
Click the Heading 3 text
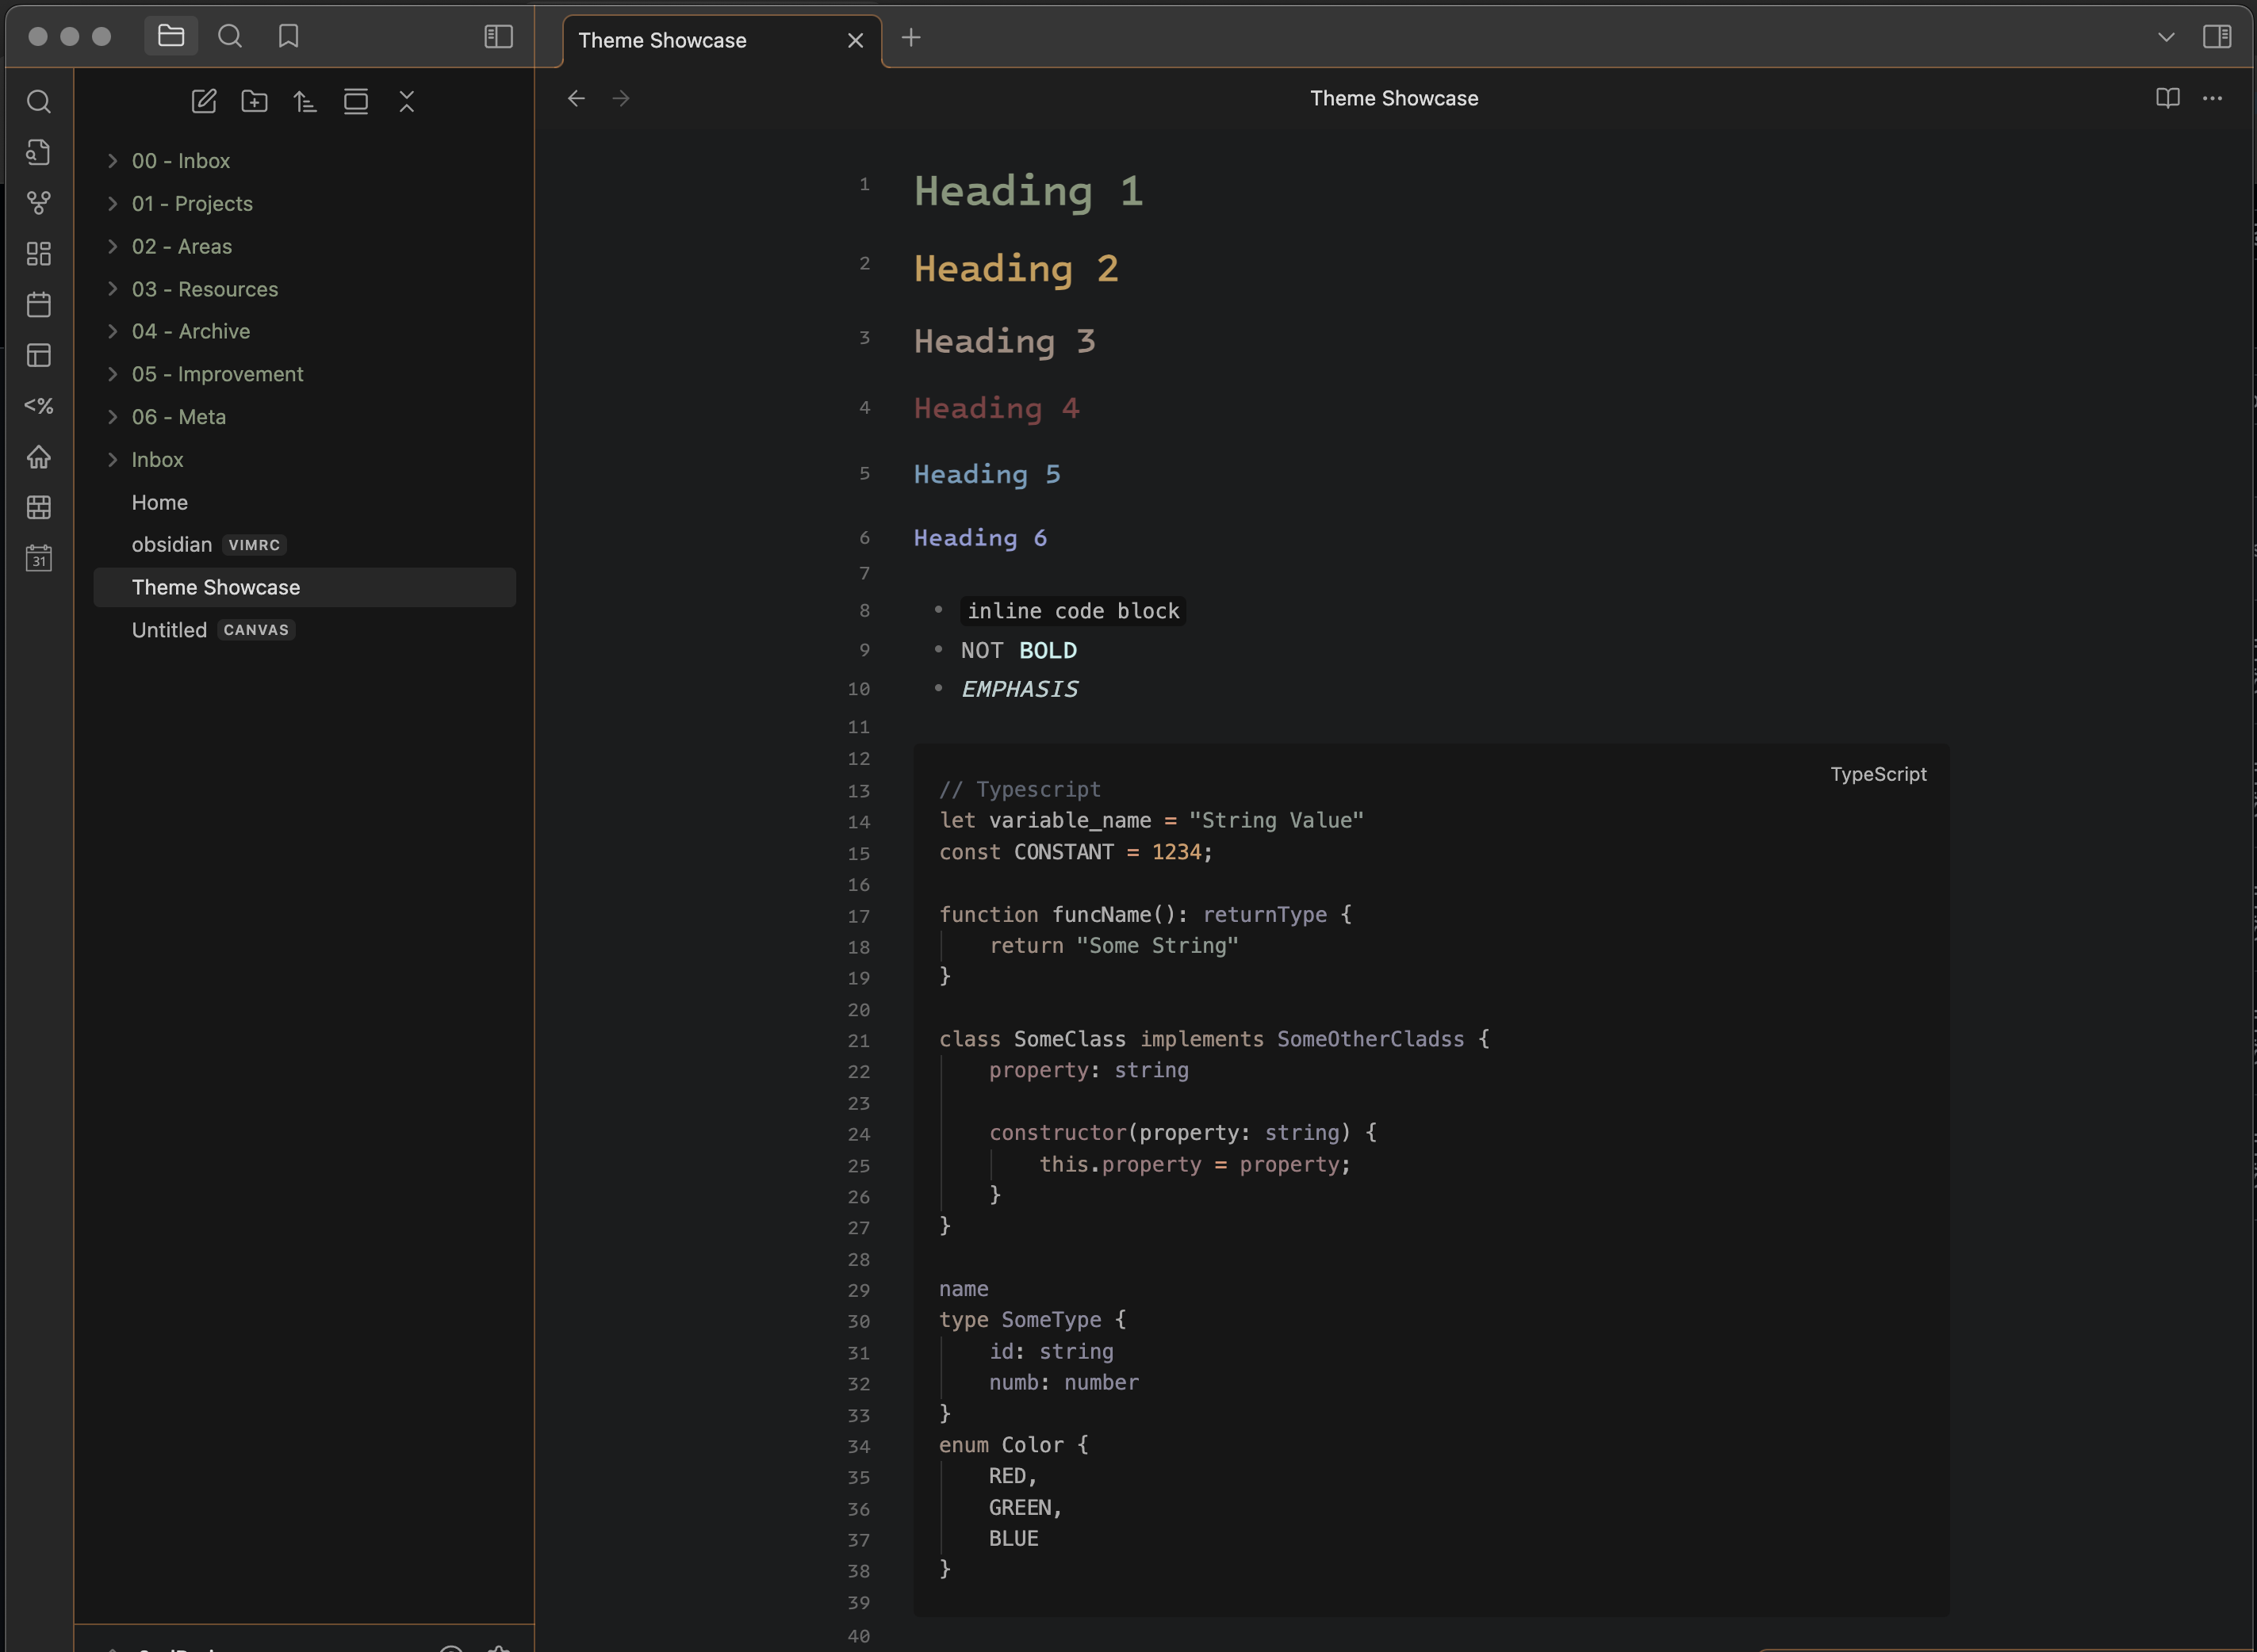click(1005, 341)
